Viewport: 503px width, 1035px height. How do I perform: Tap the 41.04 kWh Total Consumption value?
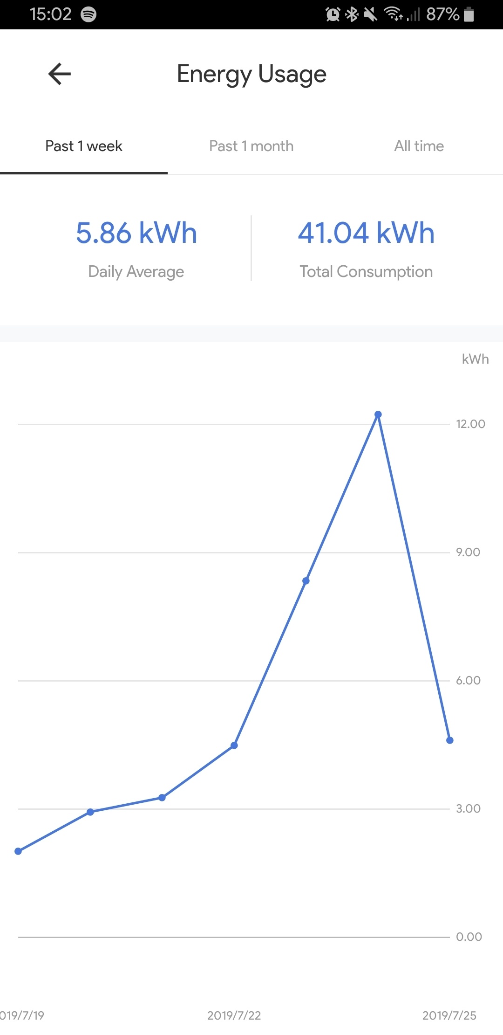(x=367, y=233)
